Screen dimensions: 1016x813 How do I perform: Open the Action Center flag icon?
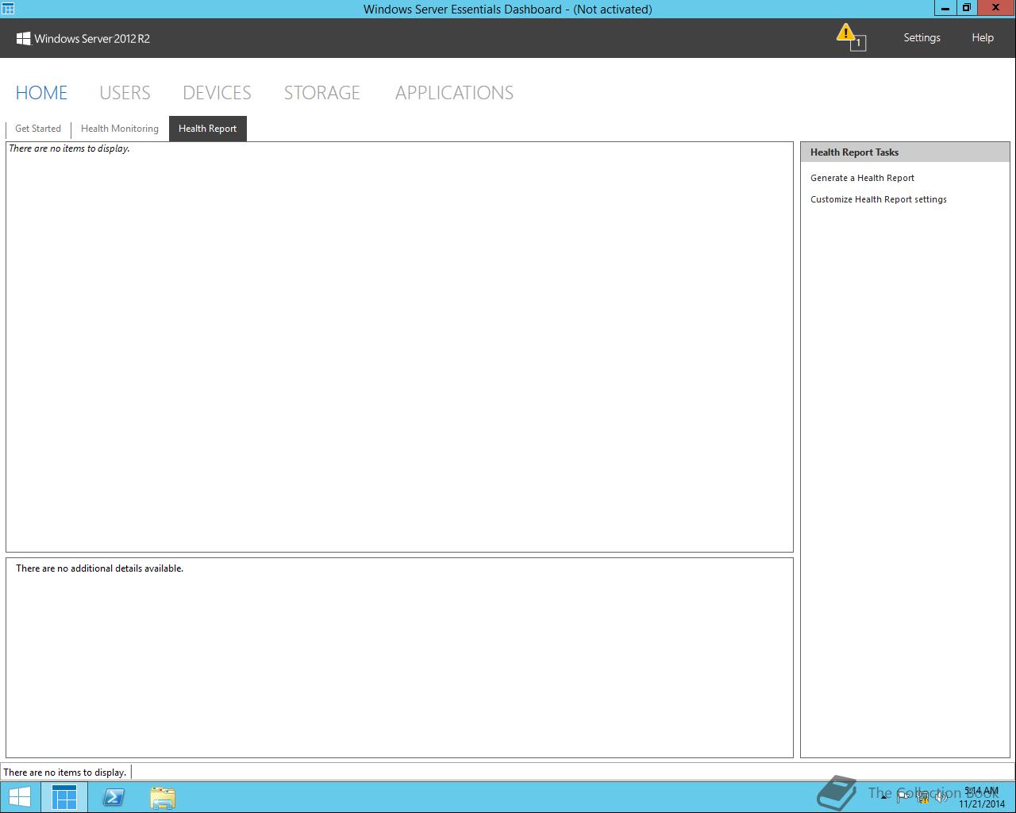click(902, 797)
